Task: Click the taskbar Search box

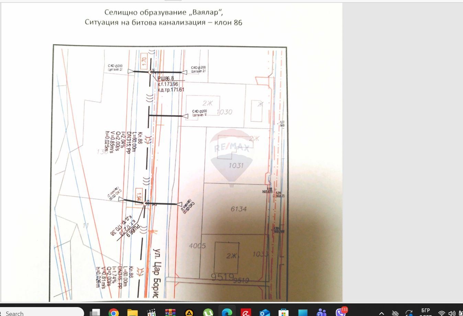Action: [41, 313]
